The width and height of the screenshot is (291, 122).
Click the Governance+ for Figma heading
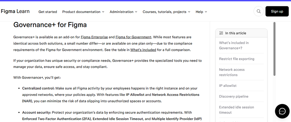(x=50, y=25)
